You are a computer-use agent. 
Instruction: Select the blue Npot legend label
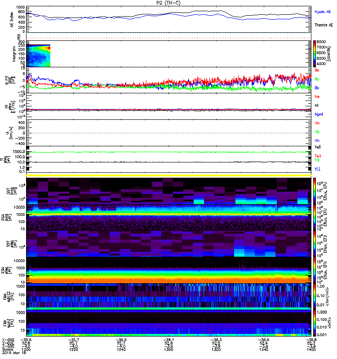[319, 114]
